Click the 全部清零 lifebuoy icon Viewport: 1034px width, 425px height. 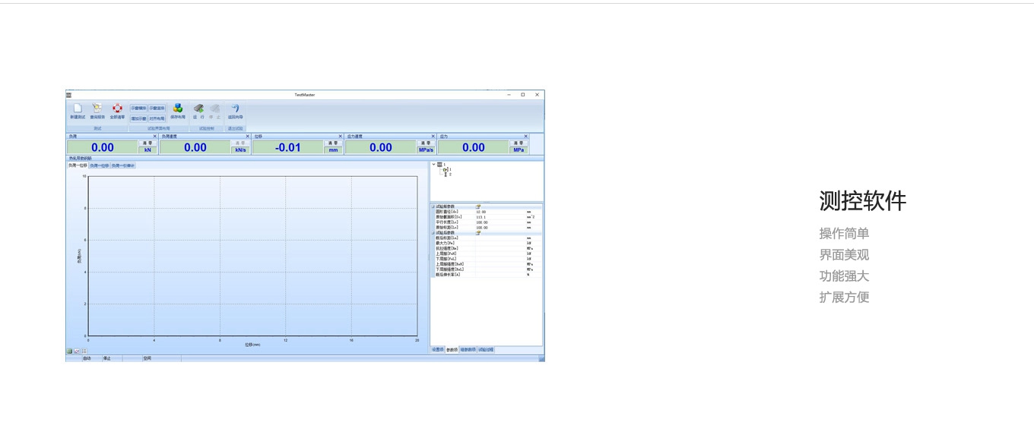(x=117, y=109)
